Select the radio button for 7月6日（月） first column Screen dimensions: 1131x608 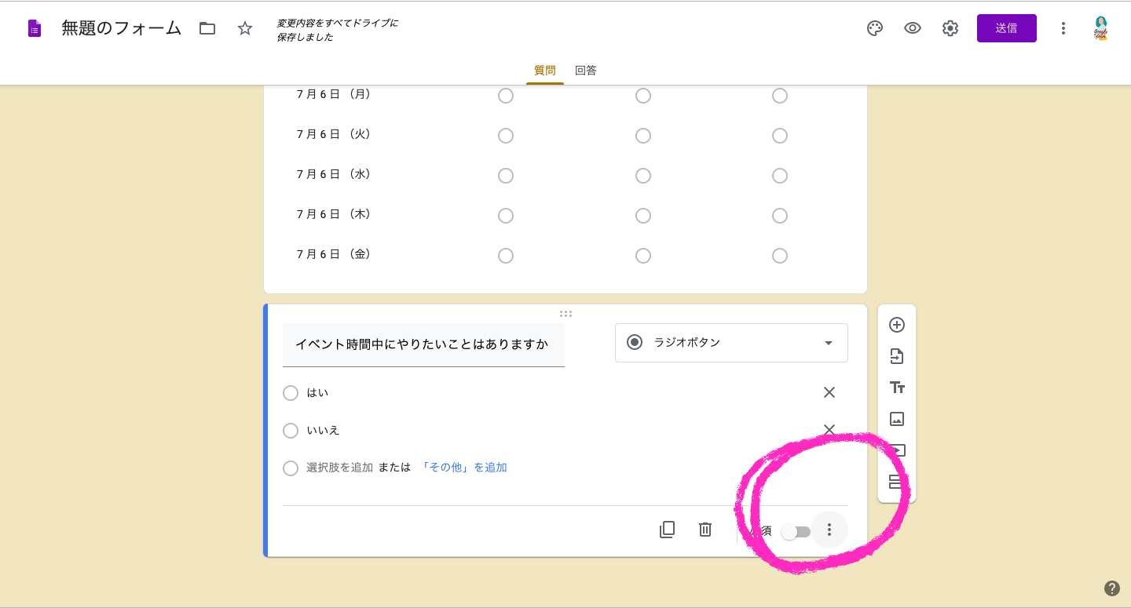click(506, 96)
